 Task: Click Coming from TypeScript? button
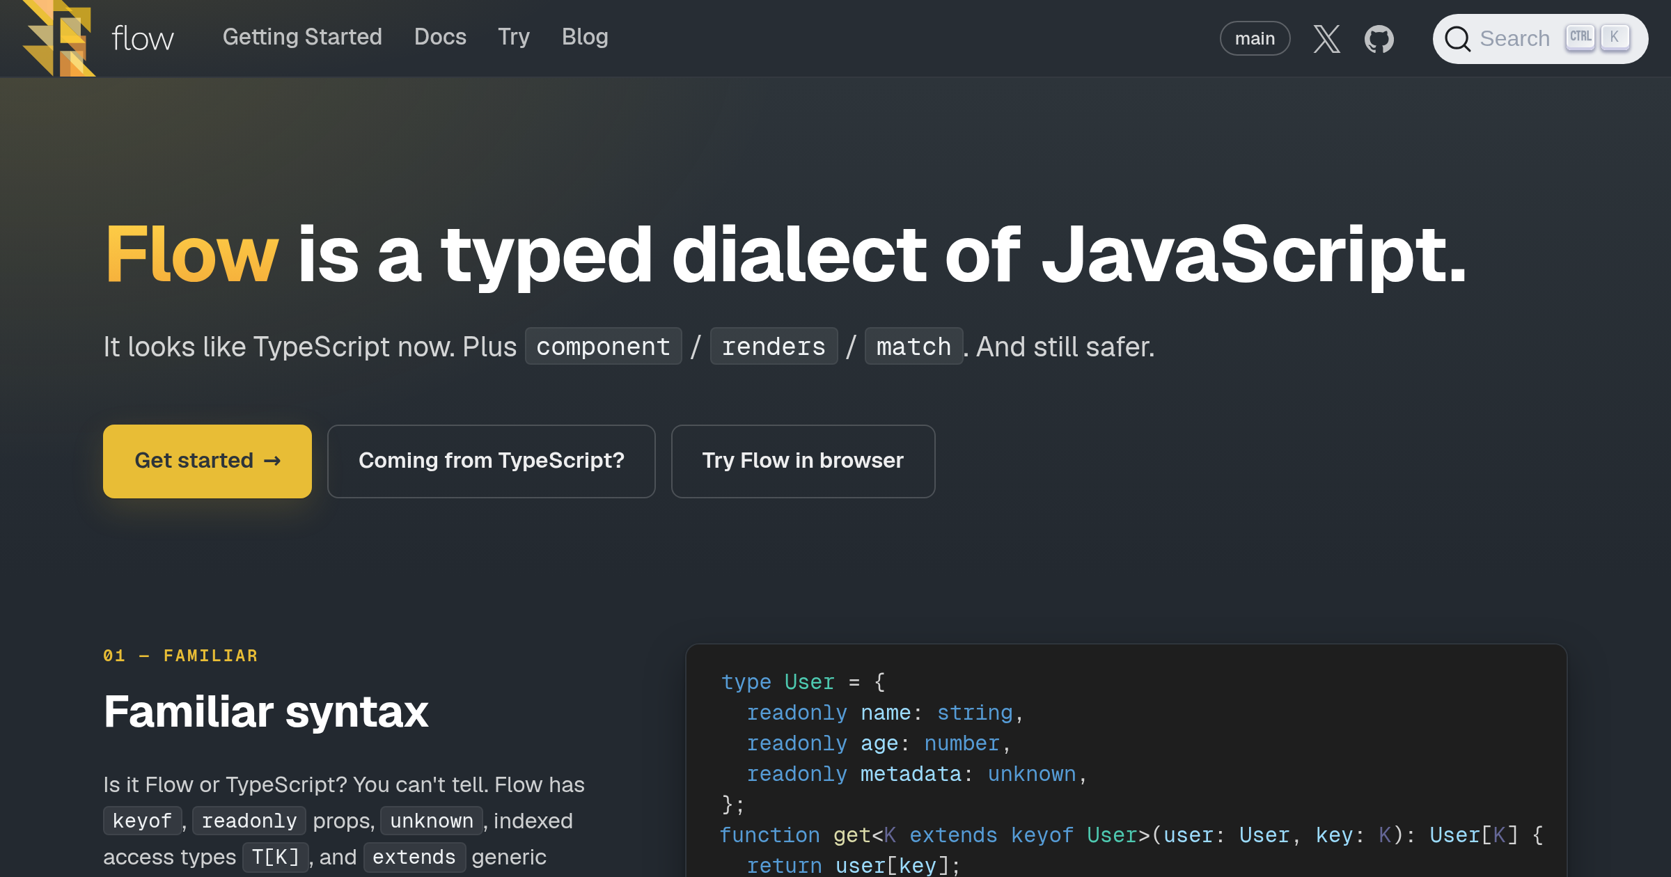[x=491, y=461]
